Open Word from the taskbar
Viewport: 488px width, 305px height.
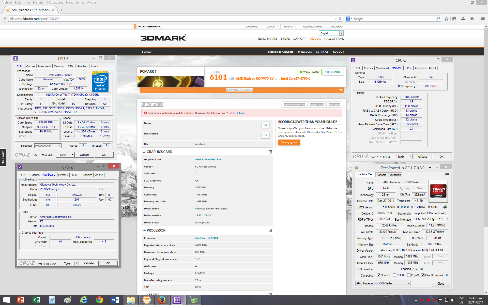tap(115, 300)
